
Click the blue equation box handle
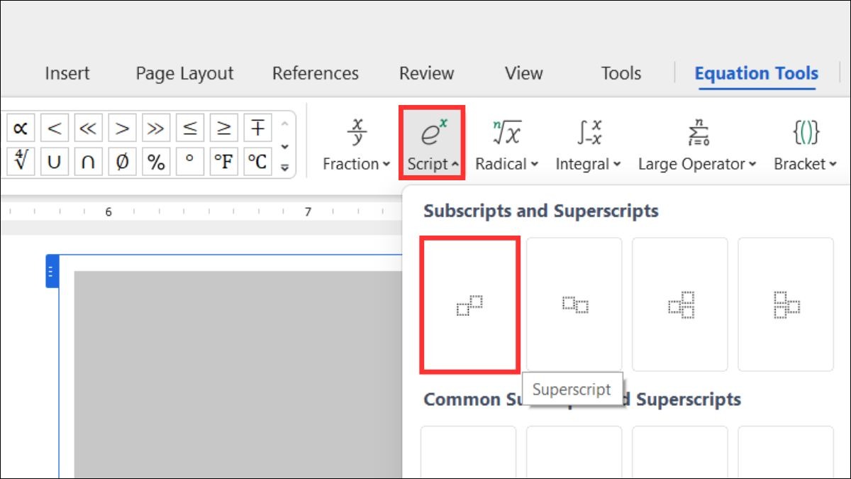click(x=52, y=272)
